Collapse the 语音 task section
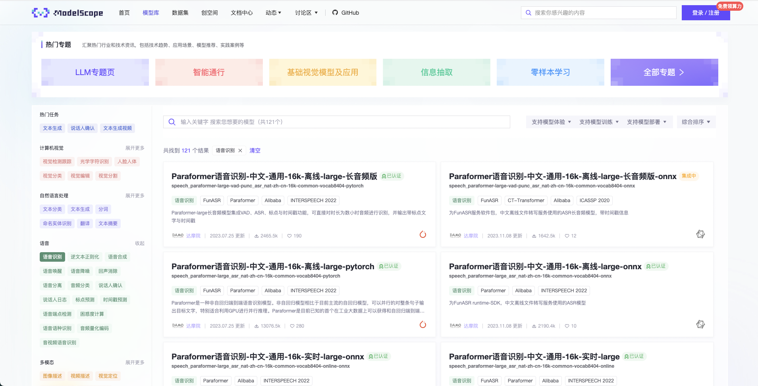 pyautogui.click(x=140, y=243)
